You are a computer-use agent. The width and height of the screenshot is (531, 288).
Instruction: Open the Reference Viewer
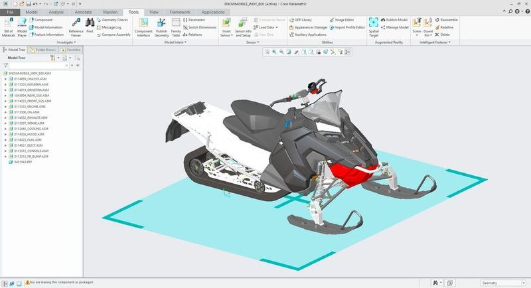[76, 27]
